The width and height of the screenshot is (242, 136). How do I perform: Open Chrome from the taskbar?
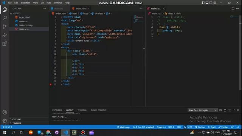click(48, 133)
